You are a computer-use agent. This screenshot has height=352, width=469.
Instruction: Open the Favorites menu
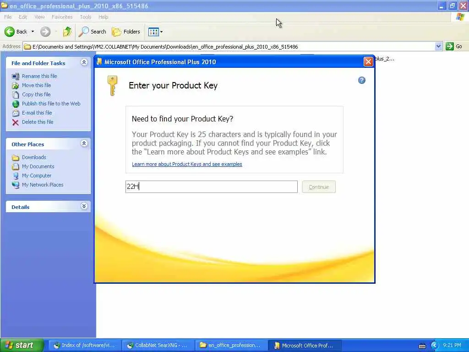coord(62,17)
